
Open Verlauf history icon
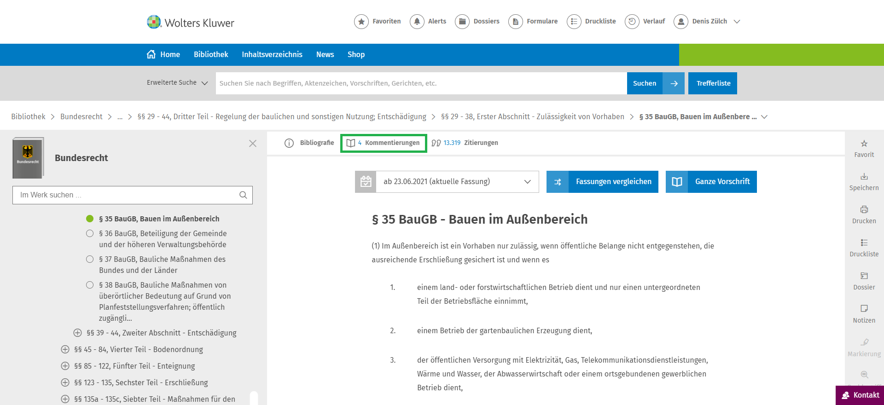point(632,22)
